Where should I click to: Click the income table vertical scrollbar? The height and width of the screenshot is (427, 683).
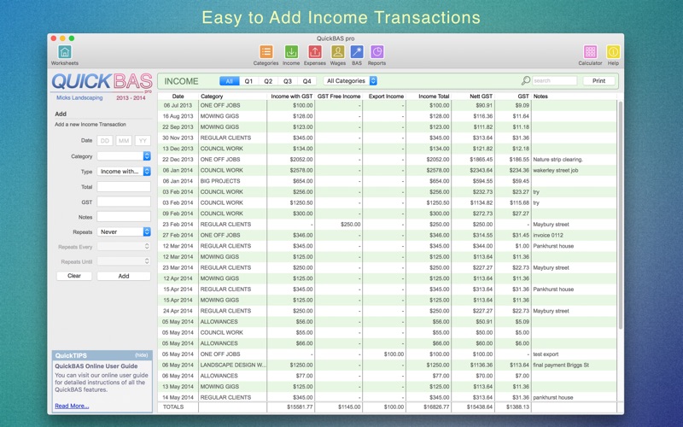621,215
